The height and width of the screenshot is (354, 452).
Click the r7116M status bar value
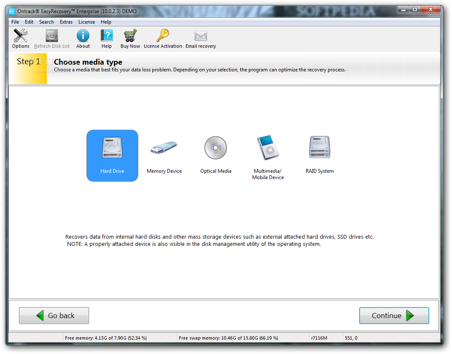click(319, 338)
